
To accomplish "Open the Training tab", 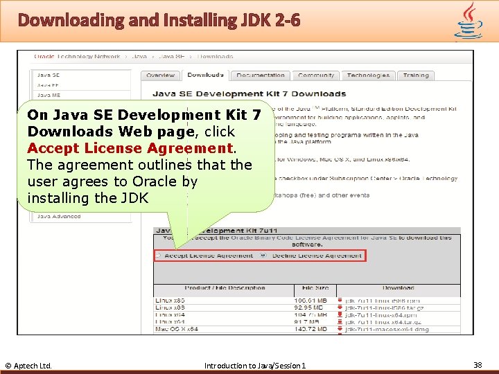I will 416,75.
